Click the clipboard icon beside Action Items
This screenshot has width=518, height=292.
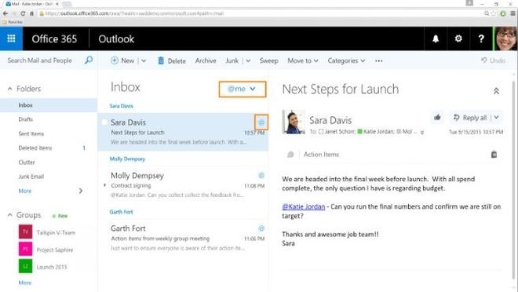(x=494, y=155)
